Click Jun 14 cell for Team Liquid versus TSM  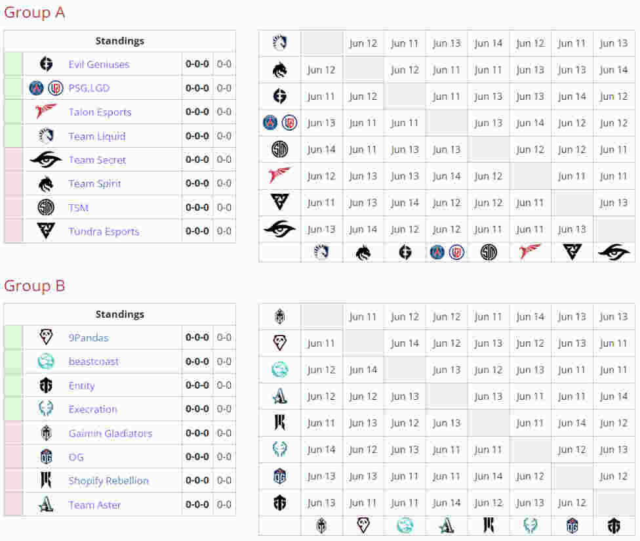pyautogui.click(x=488, y=43)
